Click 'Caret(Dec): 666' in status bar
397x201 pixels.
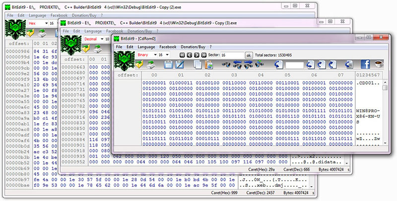coord(296,169)
